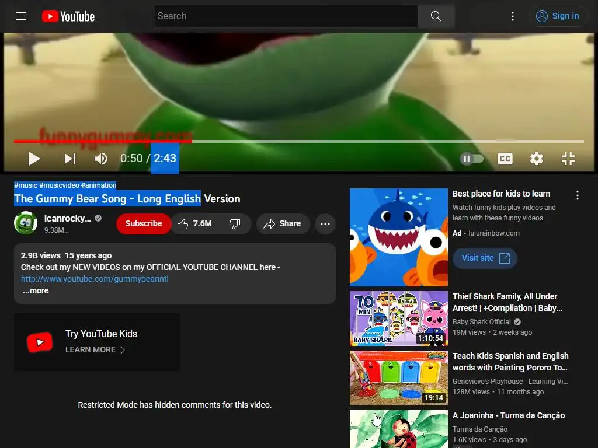Open the top bar settings kebab menu
This screenshot has width=598, height=448.
[513, 16]
